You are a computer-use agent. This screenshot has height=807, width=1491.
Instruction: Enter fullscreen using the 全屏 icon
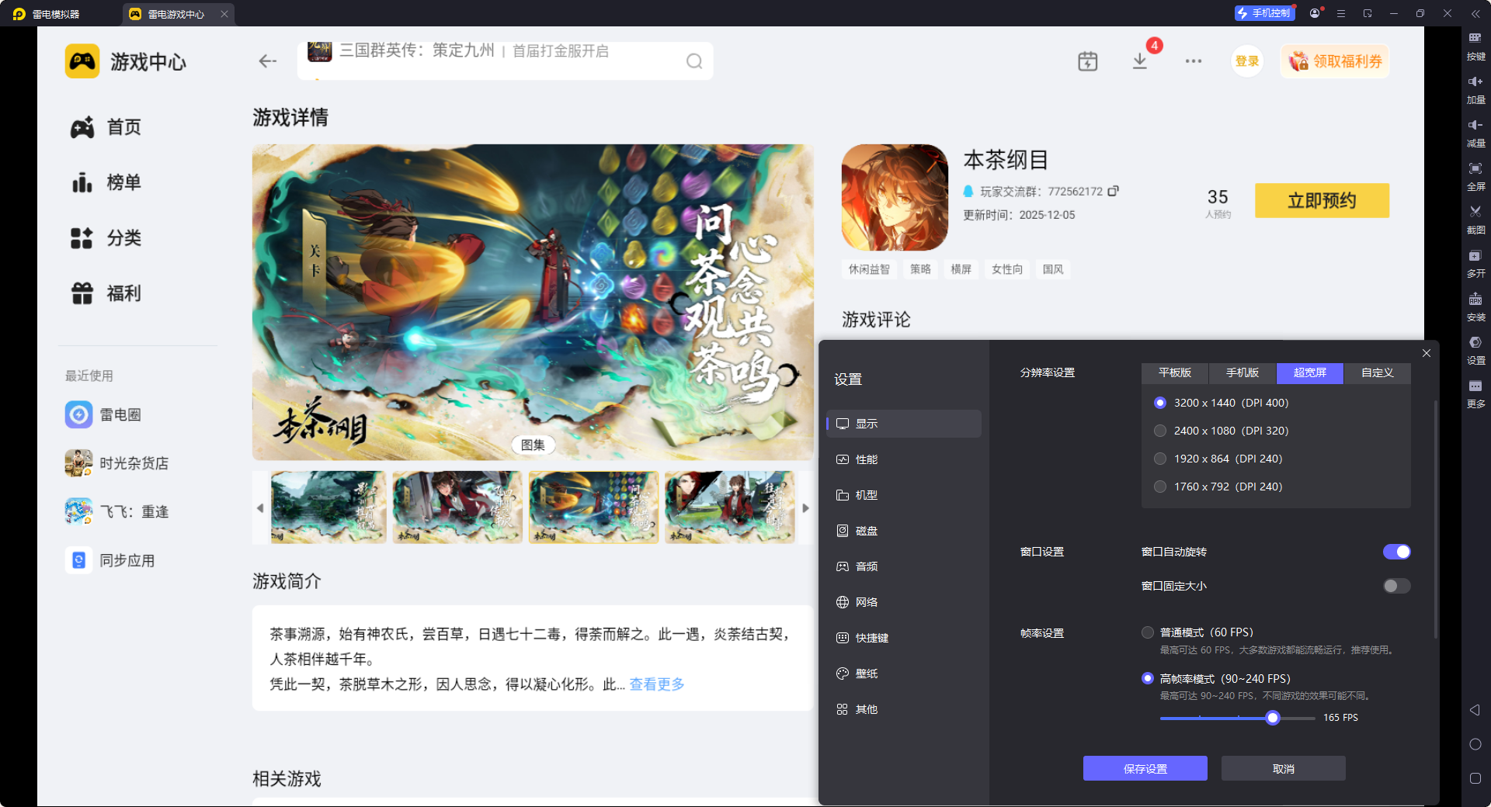point(1475,176)
